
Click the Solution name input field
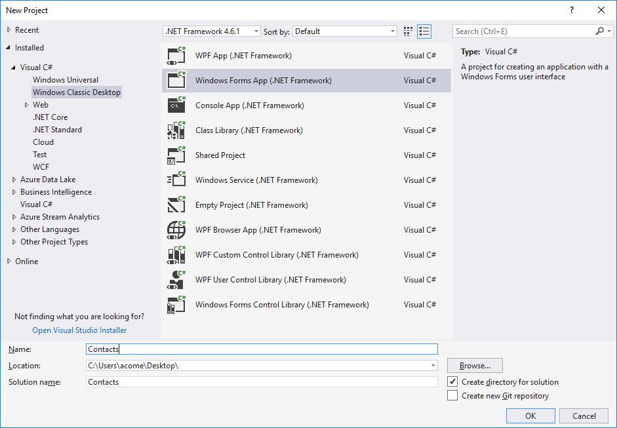(262, 382)
